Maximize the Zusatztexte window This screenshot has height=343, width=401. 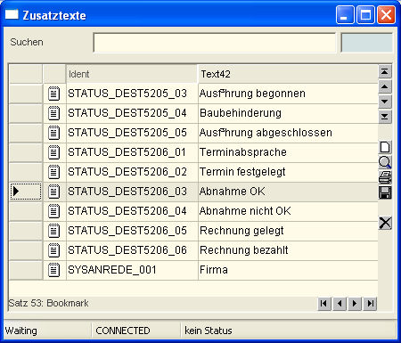click(x=365, y=14)
